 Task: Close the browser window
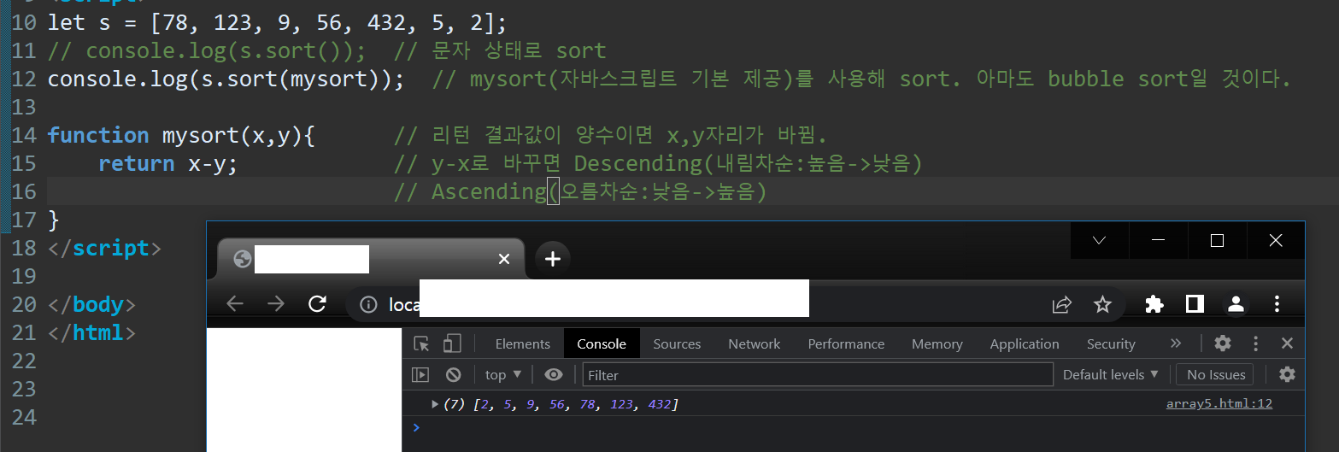(x=1276, y=241)
